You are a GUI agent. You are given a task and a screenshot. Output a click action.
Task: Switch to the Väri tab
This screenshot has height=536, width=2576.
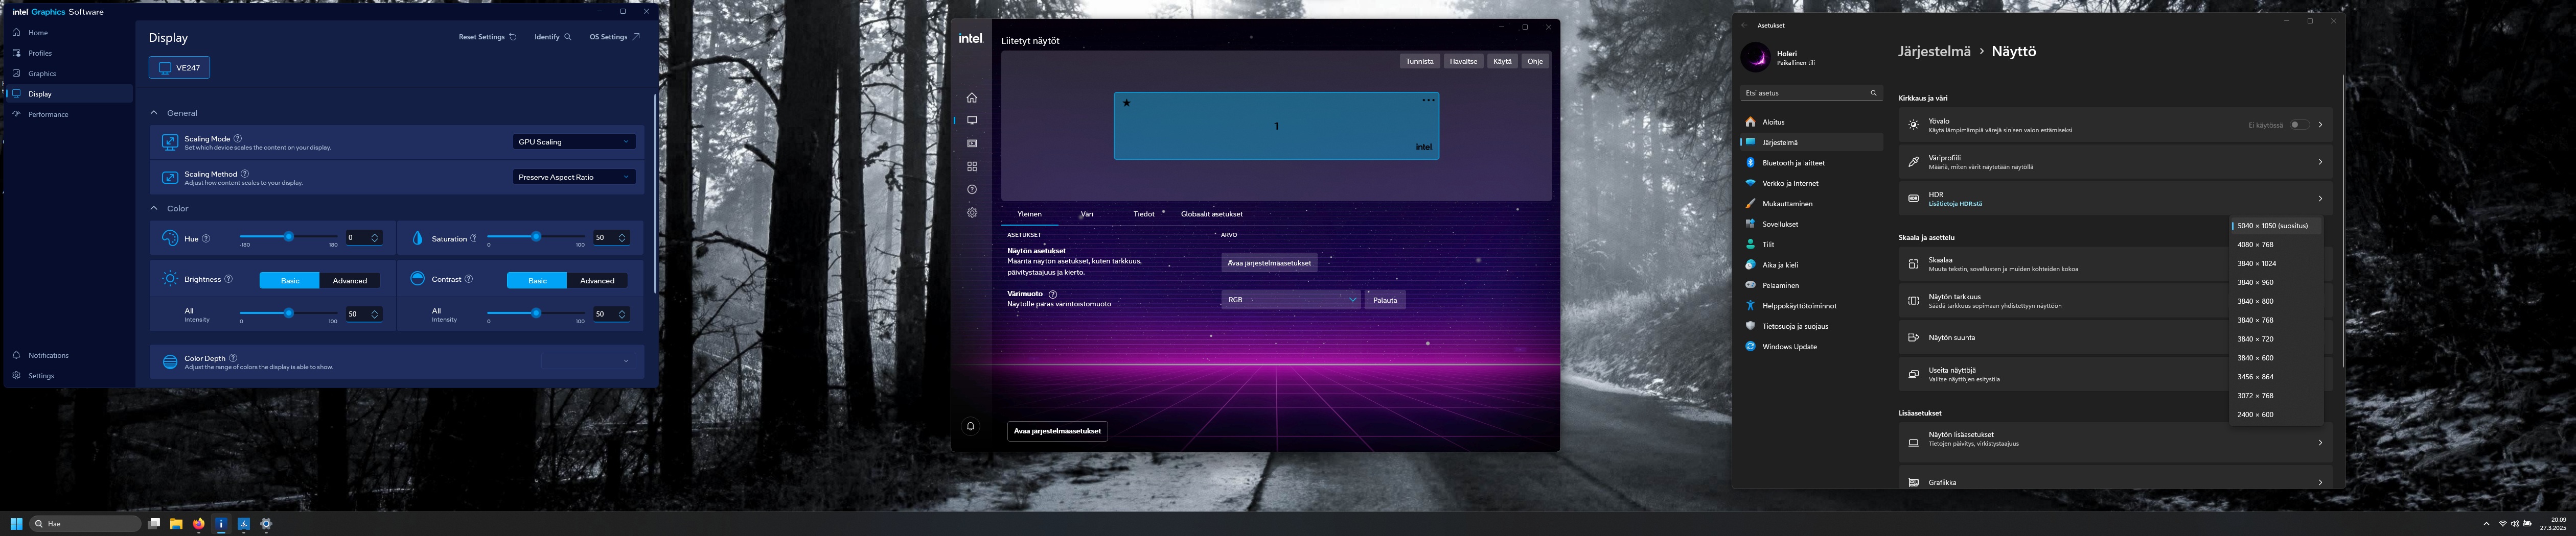coord(1086,213)
